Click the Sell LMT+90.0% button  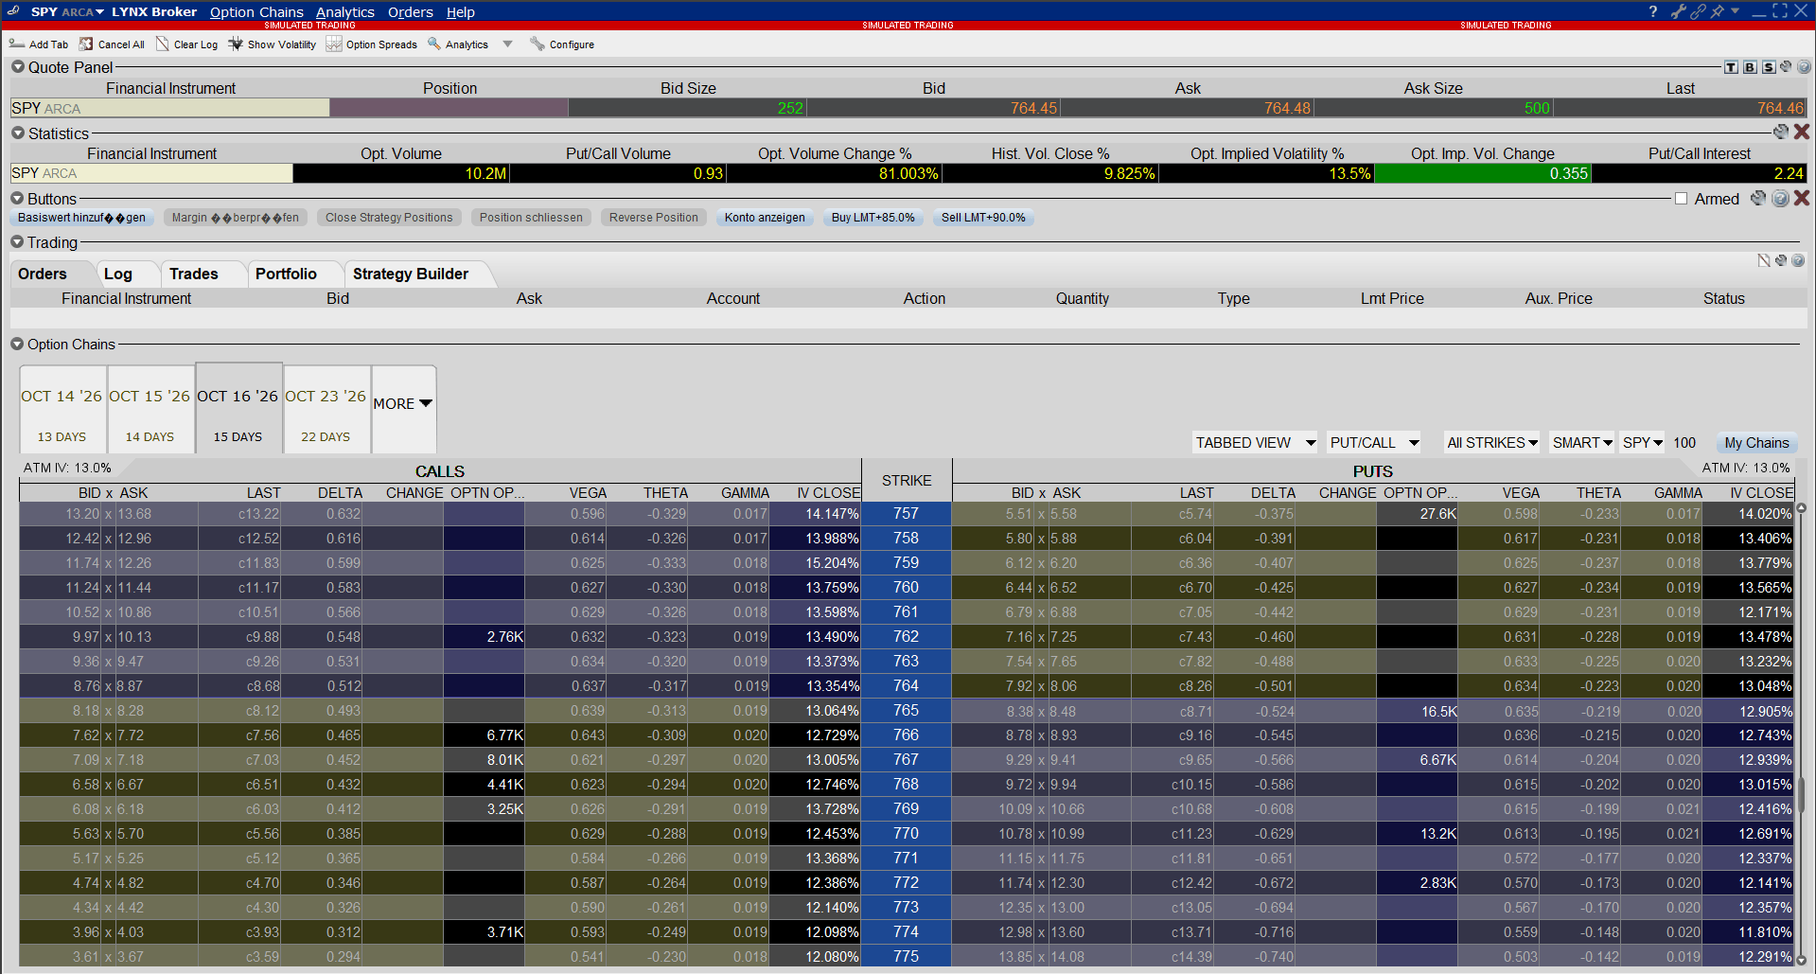983,218
